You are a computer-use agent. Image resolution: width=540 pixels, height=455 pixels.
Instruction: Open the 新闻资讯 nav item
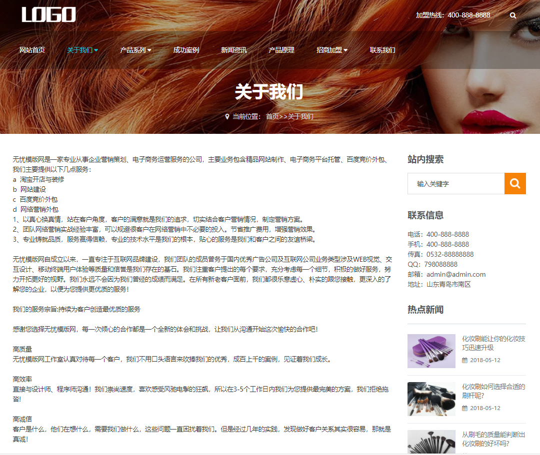pos(234,50)
